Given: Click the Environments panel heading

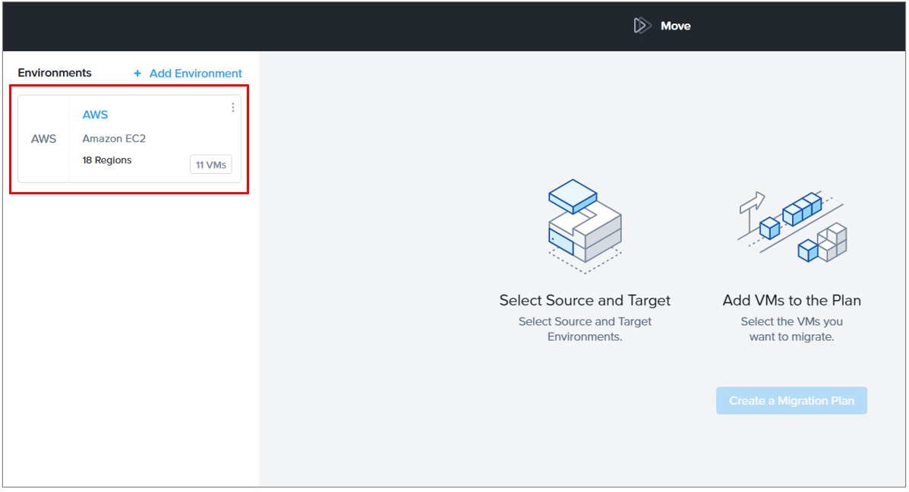Looking at the screenshot, I should (55, 73).
